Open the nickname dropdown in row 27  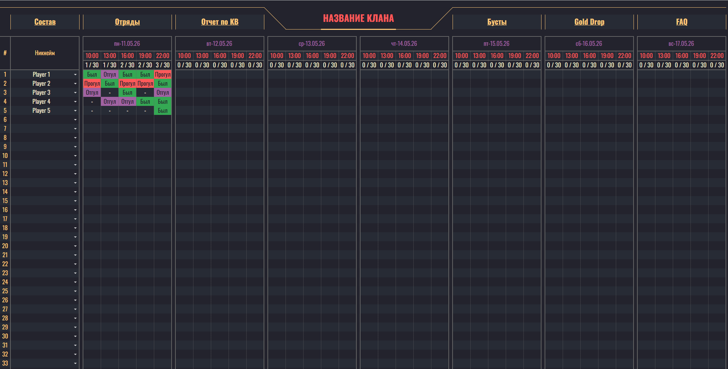75,309
